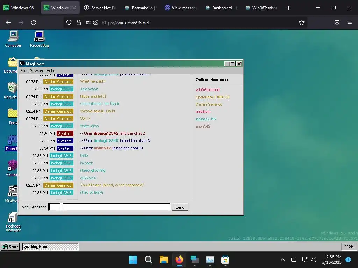The height and width of the screenshot is (268, 358).
Task: Open the Microsoft Store taskbar icon
Action: (x=225, y=260)
